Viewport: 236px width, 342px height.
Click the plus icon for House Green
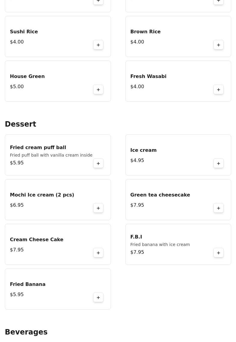(98, 90)
